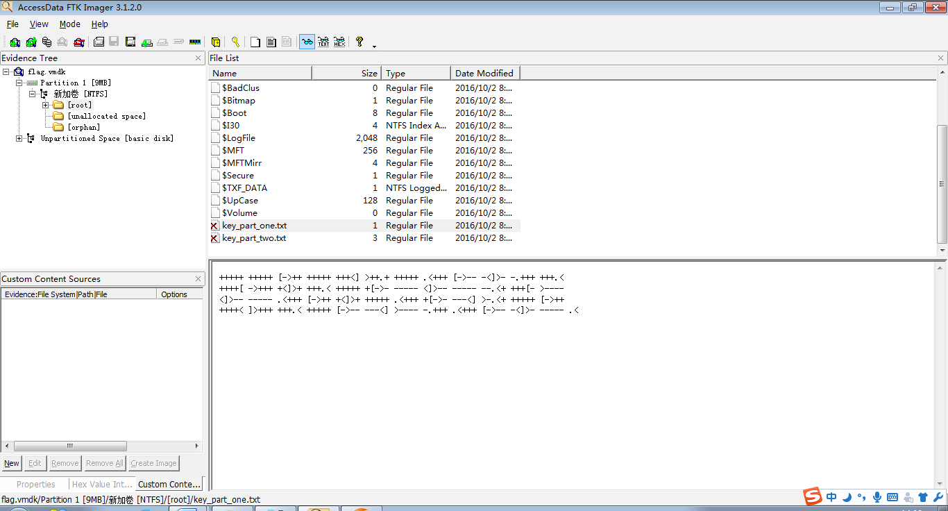Open the Sogou soft keyboard icon
Viewport: 948px width, 511px height.
point(892,497)
